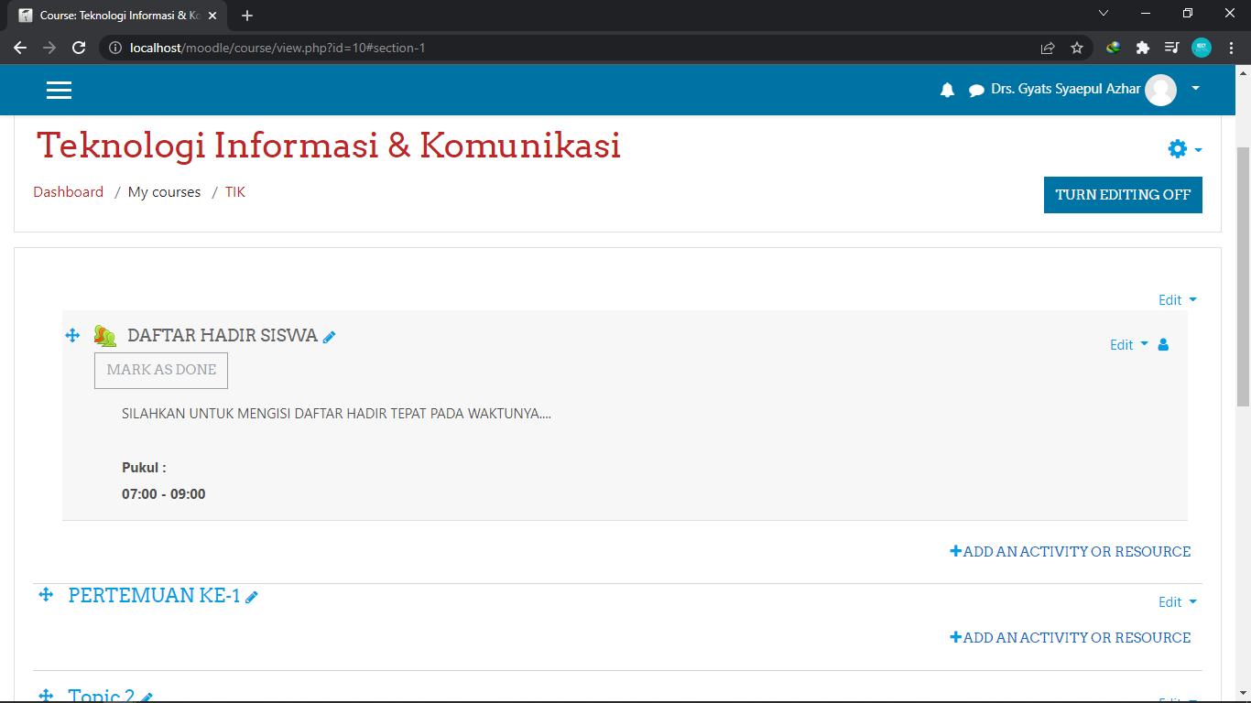Open the course settings gear menu
Viewport: 1251px width, 703px height.
coord(1184,149)
